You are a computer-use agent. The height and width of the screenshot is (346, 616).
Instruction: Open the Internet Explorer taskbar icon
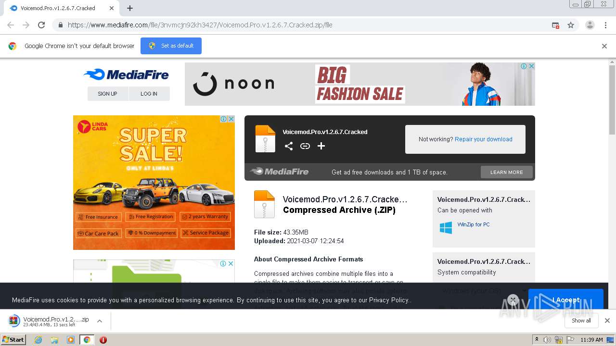point(38,340)
